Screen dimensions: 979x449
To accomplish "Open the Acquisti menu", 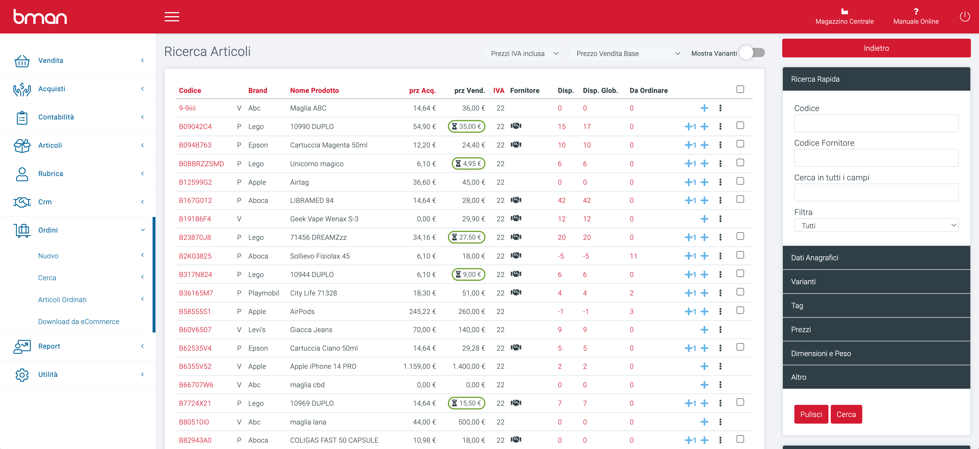I will [x=78, y=89].
